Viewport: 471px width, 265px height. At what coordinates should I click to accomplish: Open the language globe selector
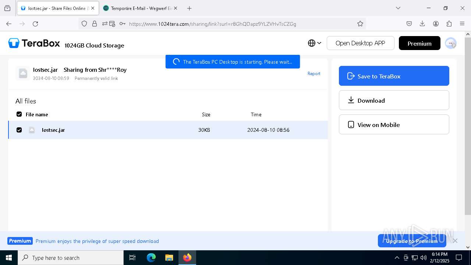click(x=315, y=43)
